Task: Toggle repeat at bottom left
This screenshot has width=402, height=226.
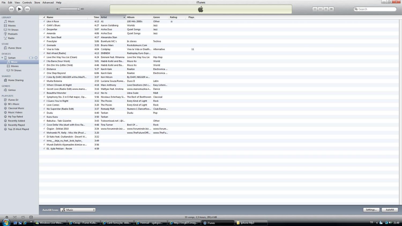Action: 23,217
